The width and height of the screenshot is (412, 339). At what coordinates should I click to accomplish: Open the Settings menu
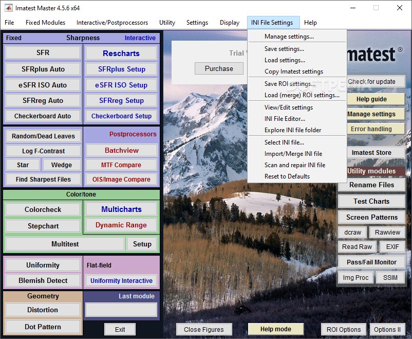pyautogui.click(x=197, y=23)
